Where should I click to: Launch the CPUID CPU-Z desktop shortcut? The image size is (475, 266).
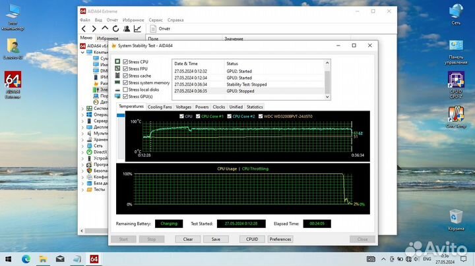click(456, 85)
